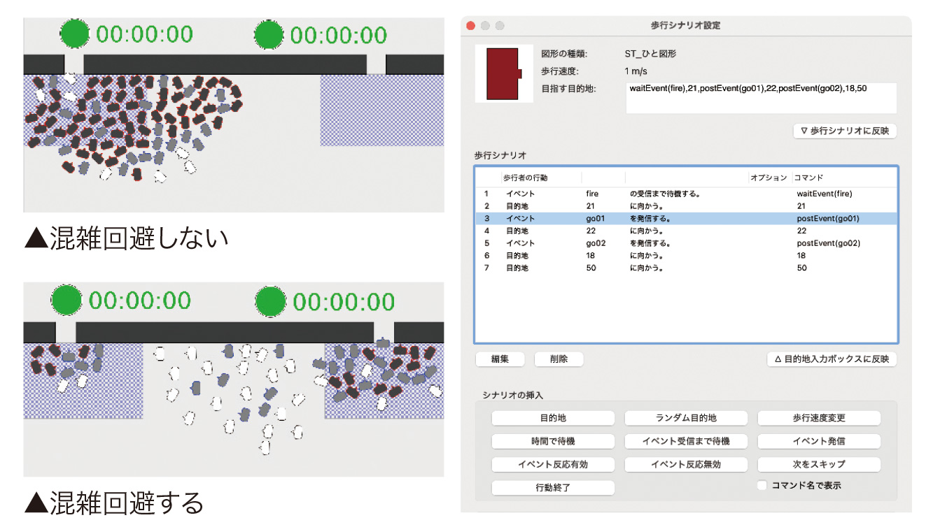Click the 目指す目的地 destination text field
Screen dimensions: 933x527
tap(761, 98)
